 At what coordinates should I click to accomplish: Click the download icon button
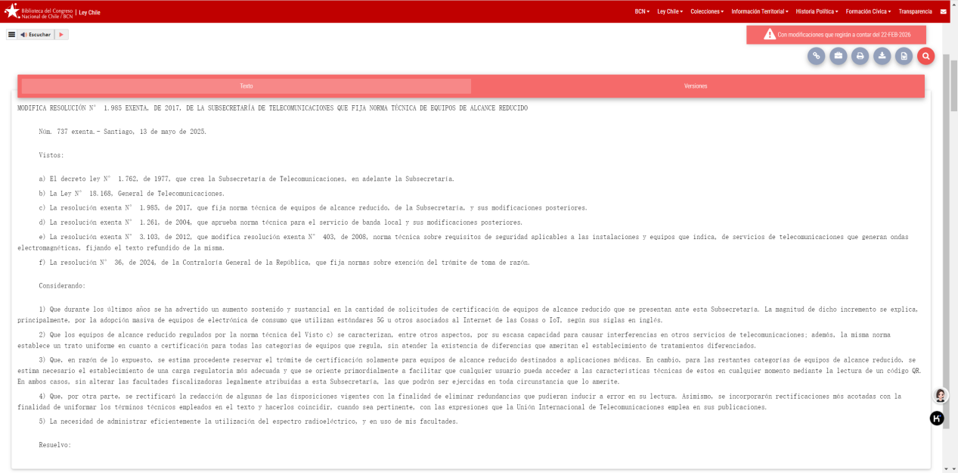(x=882, y=56)
